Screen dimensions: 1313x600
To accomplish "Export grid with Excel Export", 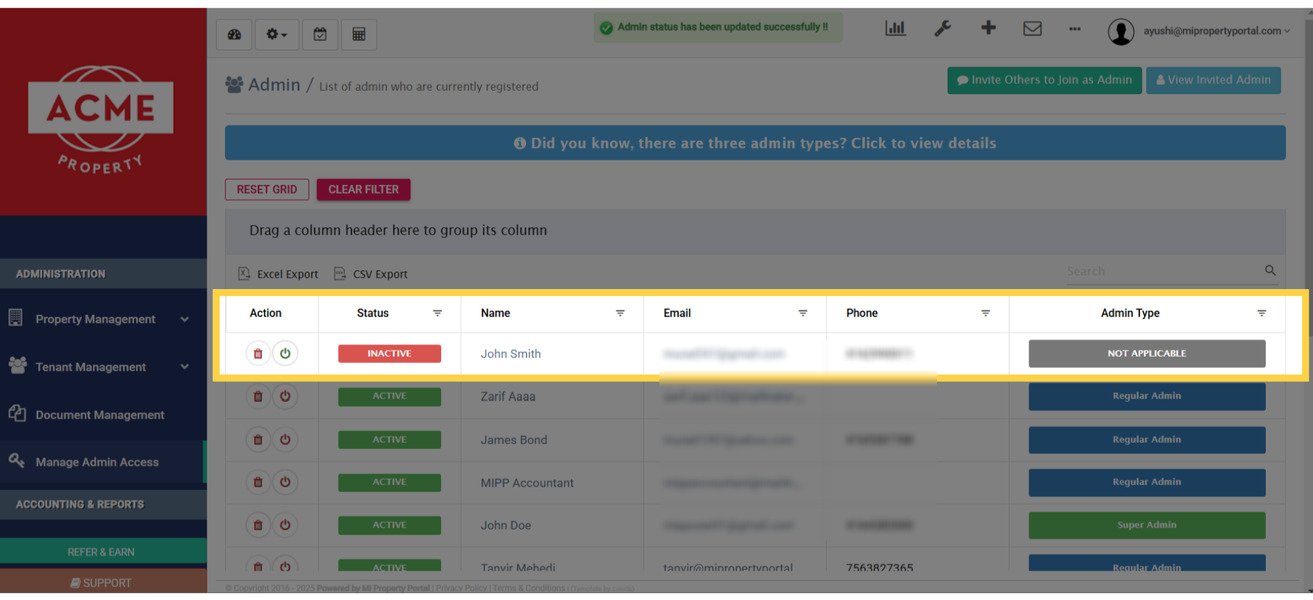I will click(x=278, y=274).
